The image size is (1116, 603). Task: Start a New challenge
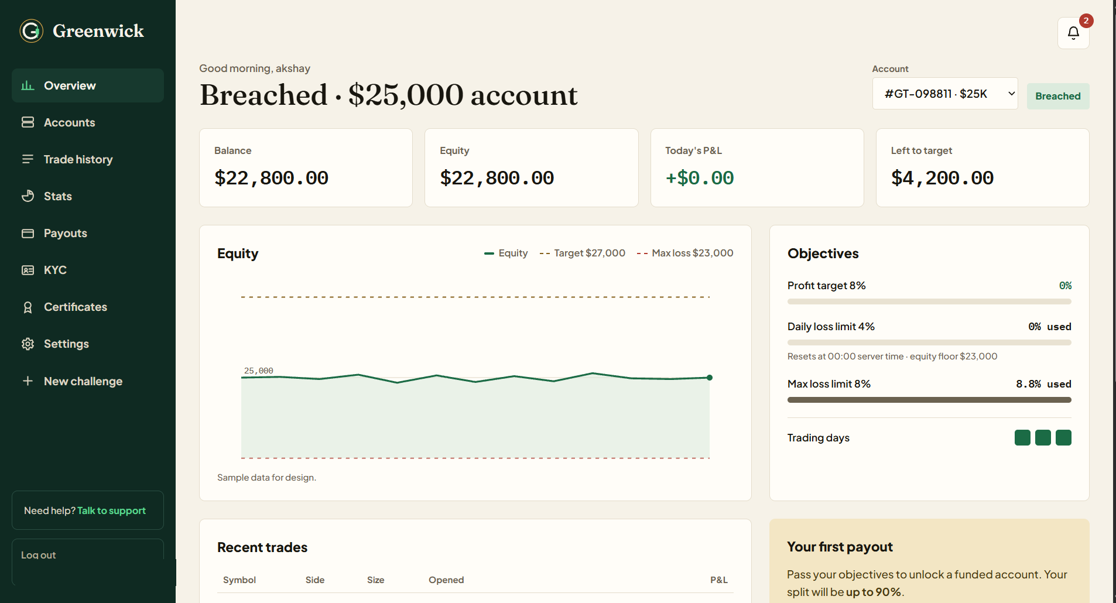pos(88,381)
